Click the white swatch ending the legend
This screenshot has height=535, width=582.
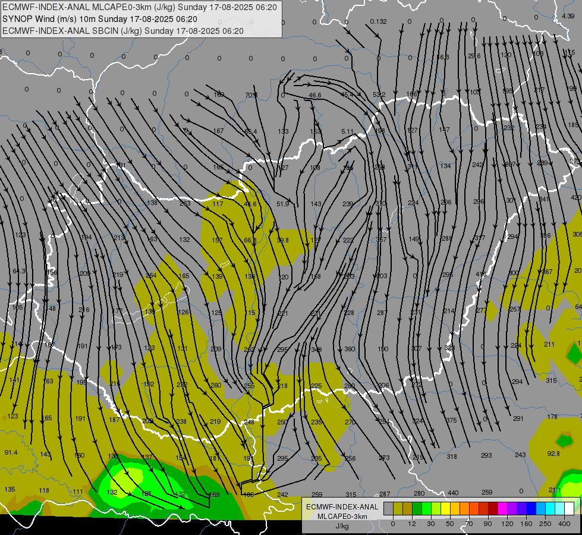[570, 508]
